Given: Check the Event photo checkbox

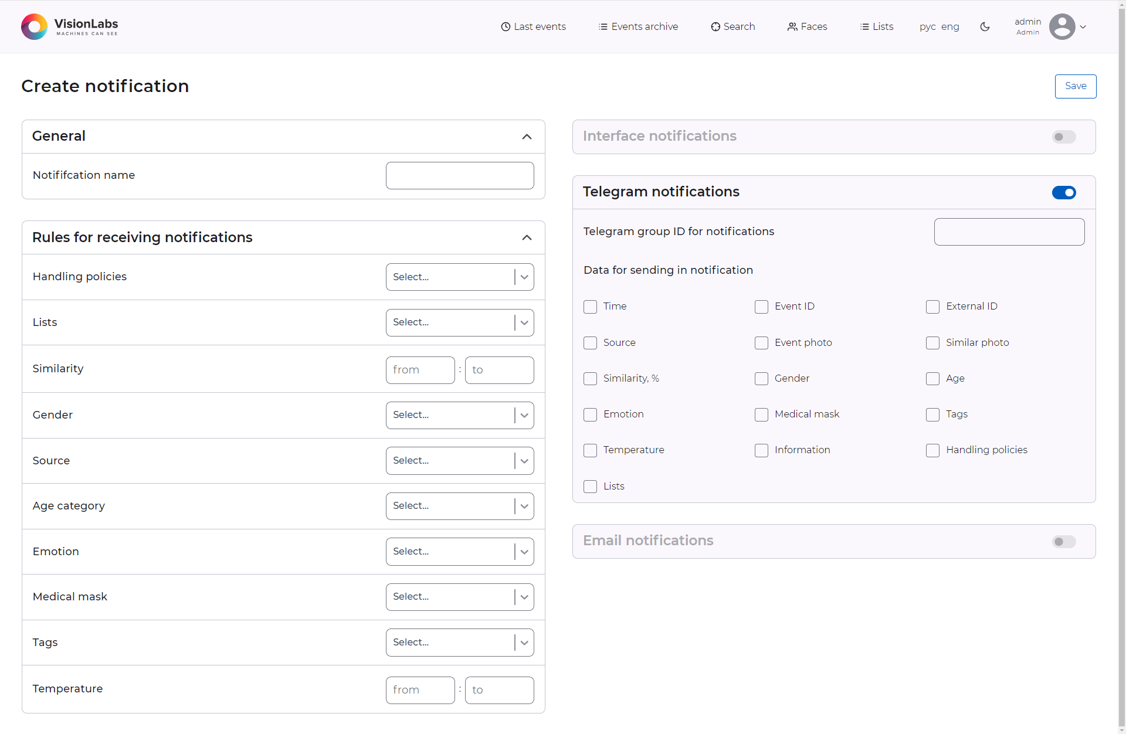Looking at the screenshot, I should (x=762, y=343).
